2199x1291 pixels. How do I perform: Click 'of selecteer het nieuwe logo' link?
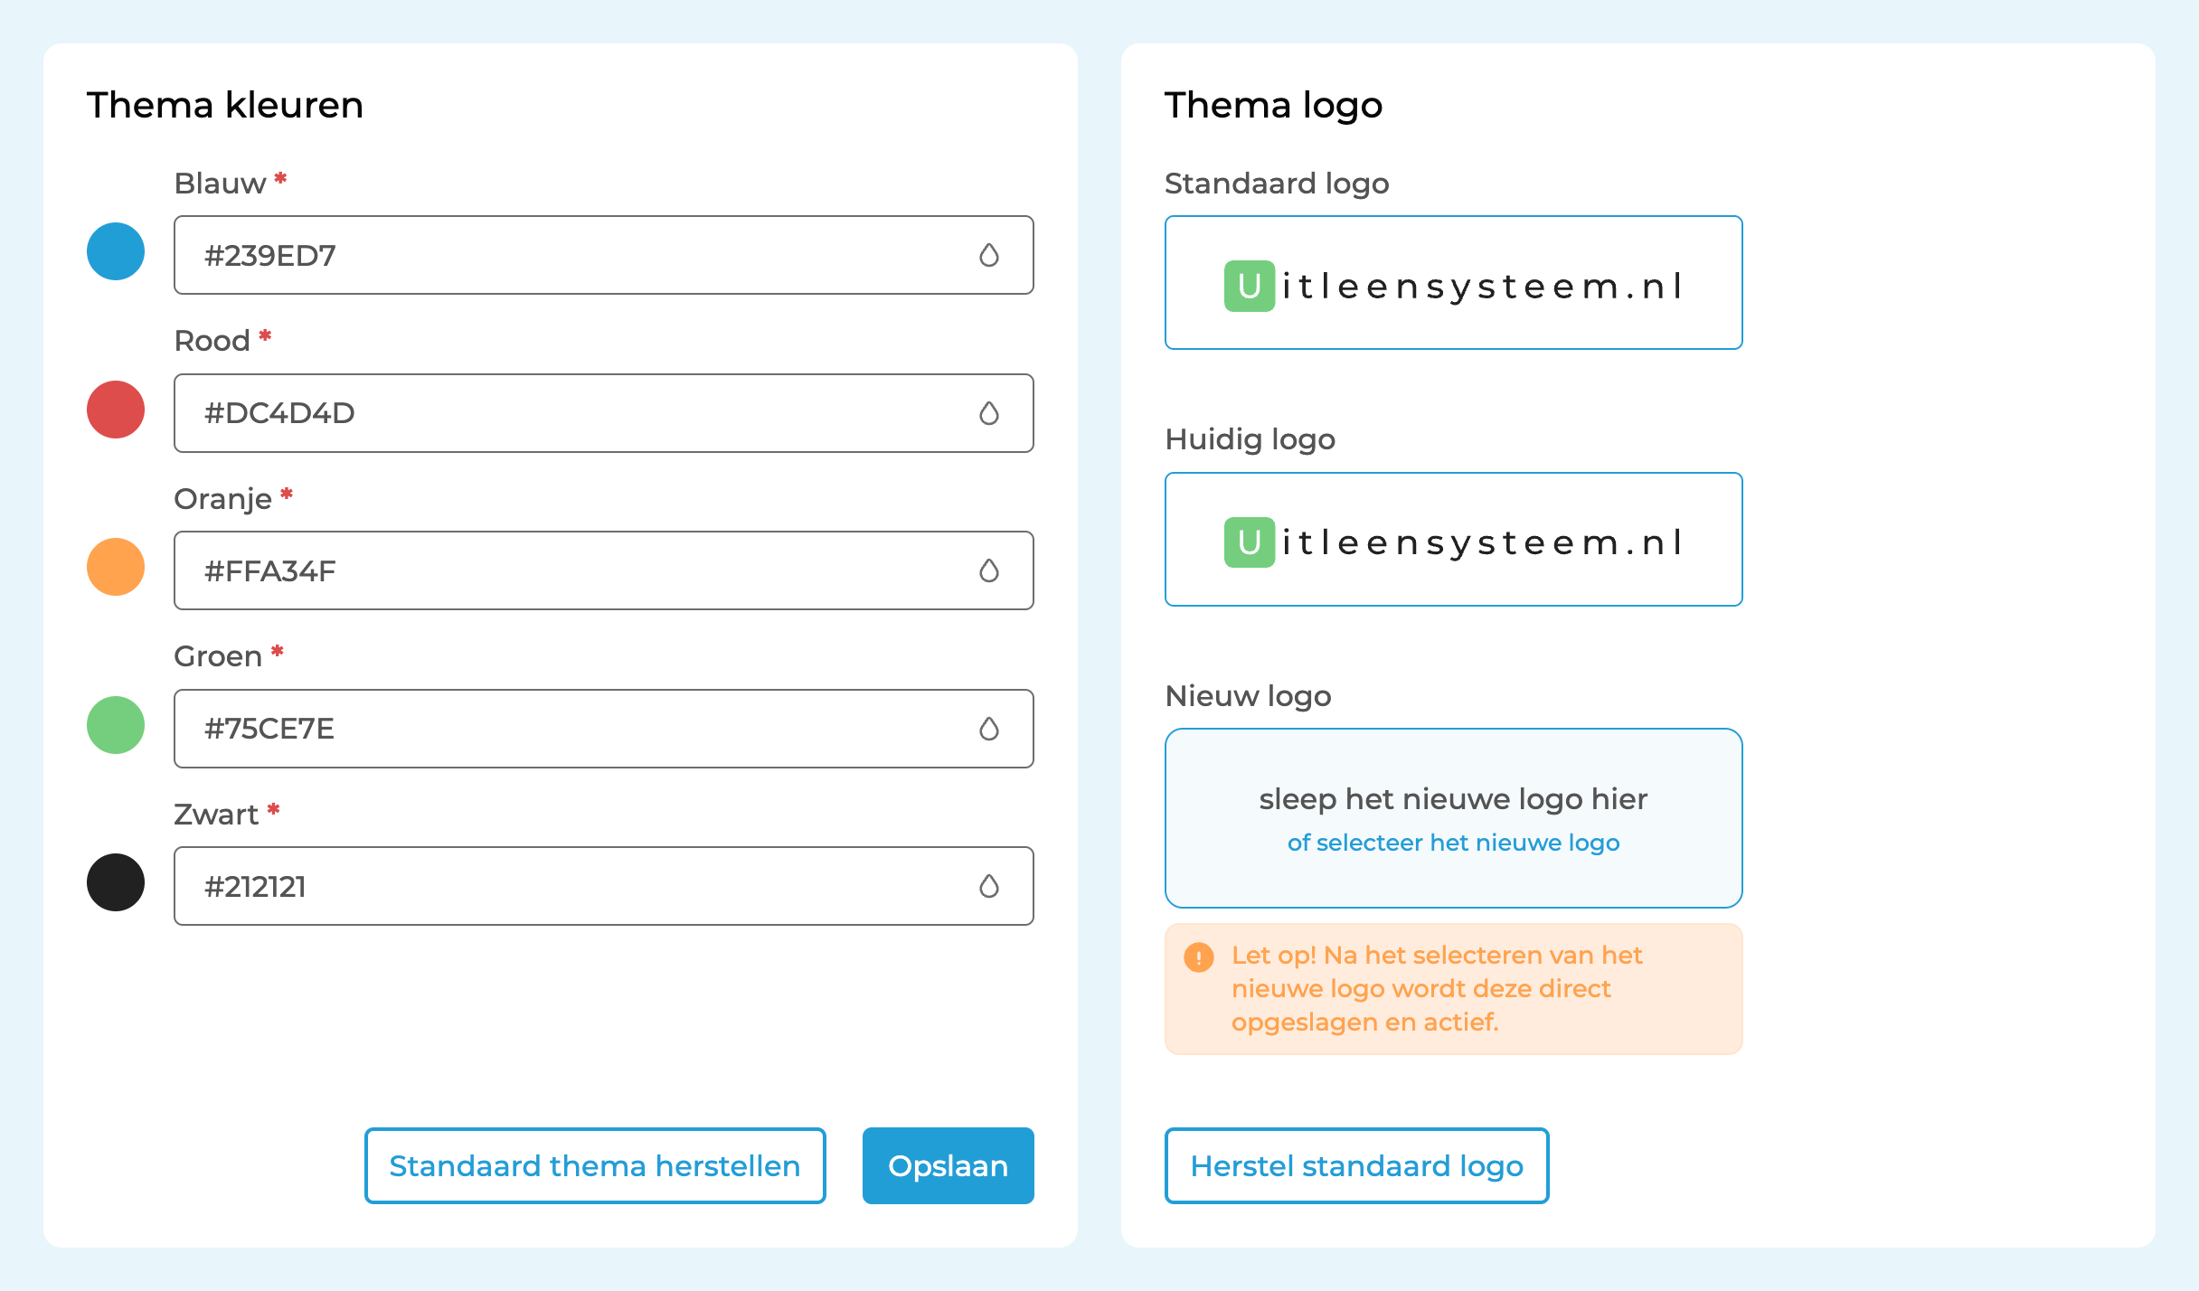click(1454, 843)
